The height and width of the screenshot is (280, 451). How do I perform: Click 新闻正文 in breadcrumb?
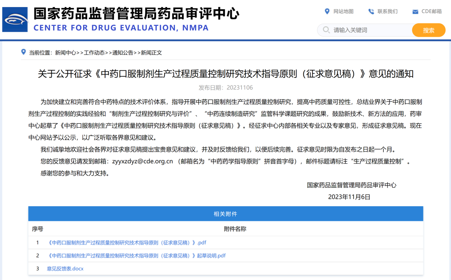point(151,53)
